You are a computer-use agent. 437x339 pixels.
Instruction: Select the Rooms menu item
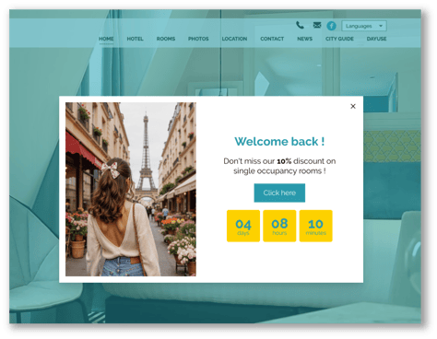pos(166,39)
